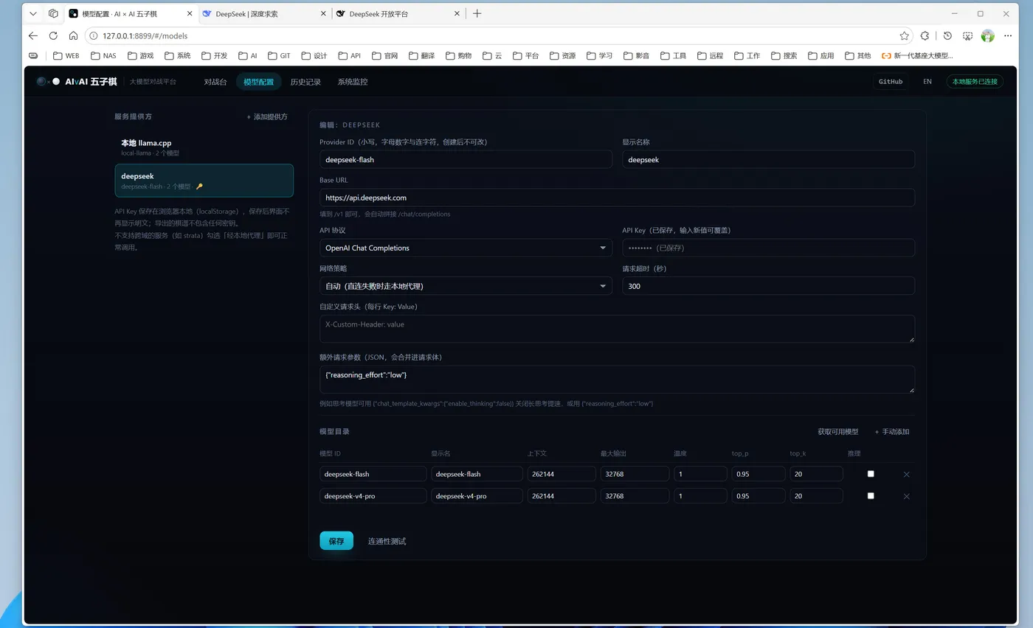Delete the deepseek-flash model row

[x=906, y=474]
